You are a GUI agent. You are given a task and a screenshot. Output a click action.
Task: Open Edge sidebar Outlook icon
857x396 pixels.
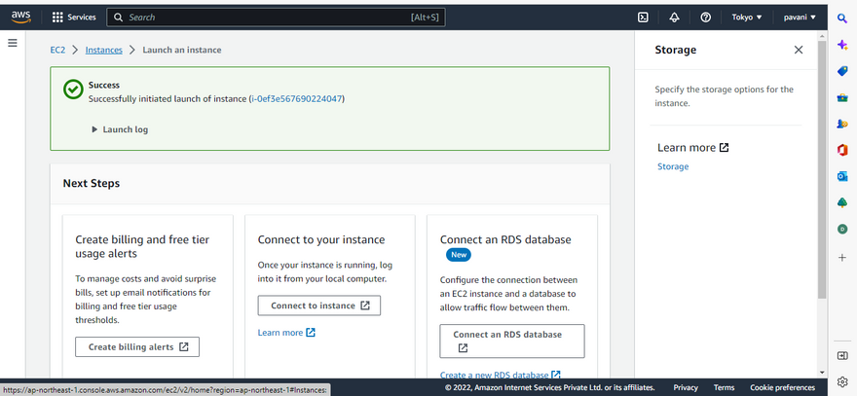click(x=842, y=176)
